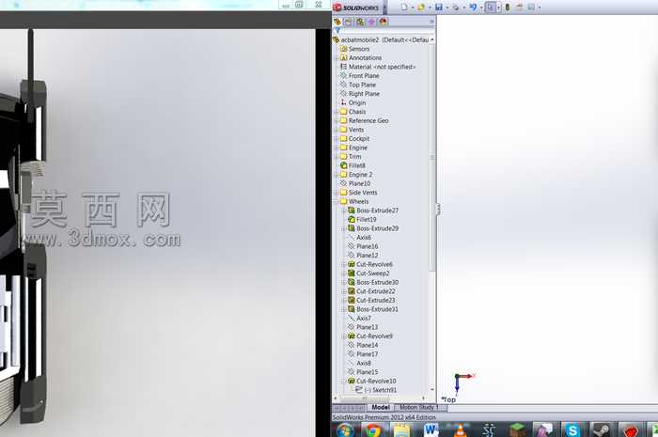Click the Save icon in toolbar
This screenshot has height=437, width=658.
click(x=439, y=8)
